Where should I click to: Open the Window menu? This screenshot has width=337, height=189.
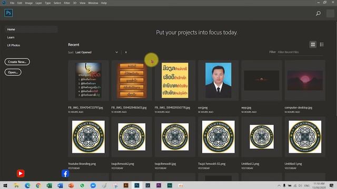tap(93, 3)
